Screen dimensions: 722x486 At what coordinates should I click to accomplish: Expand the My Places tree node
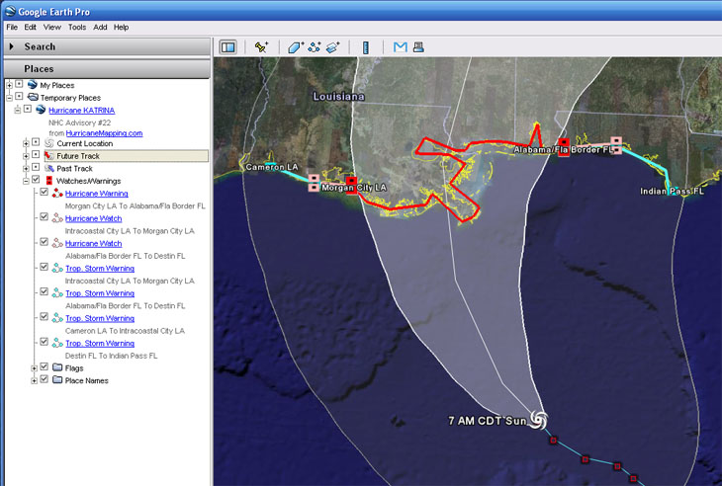[9, 86]
